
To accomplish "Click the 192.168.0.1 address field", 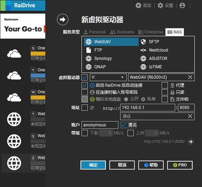I will click(148, 108).
